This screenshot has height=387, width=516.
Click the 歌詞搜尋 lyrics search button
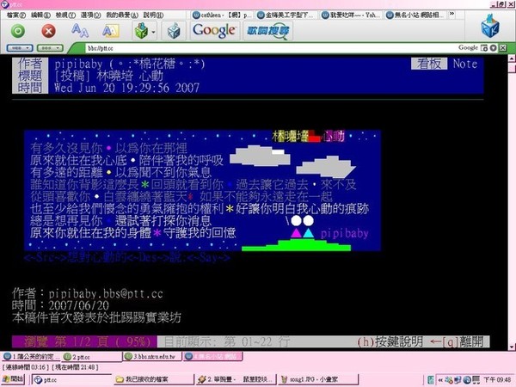coord(267,31)
